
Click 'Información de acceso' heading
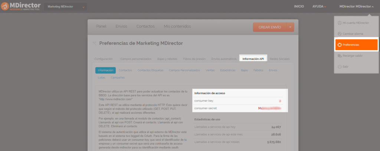[210, 93]
